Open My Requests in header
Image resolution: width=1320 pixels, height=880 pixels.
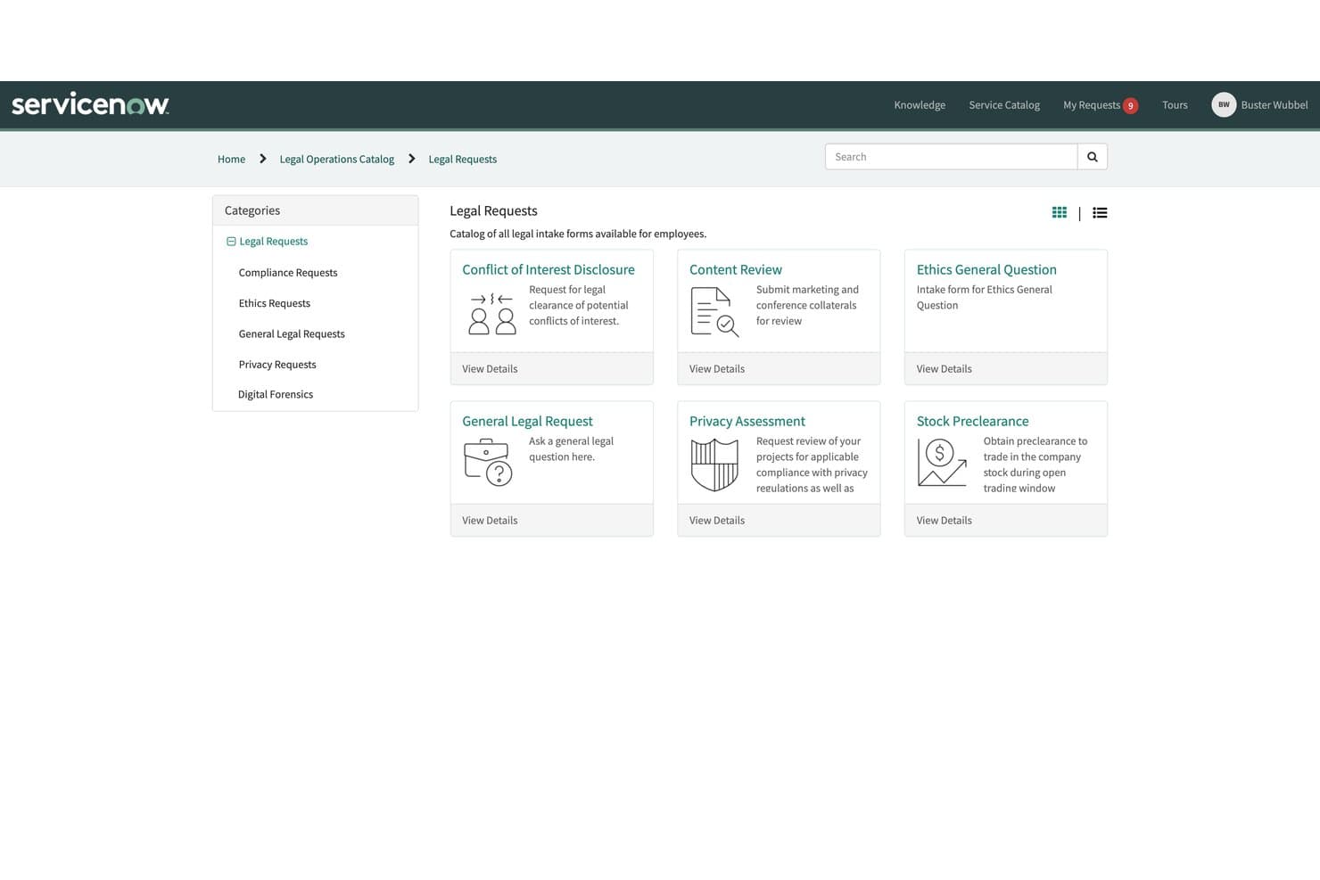click(1092, 105)
